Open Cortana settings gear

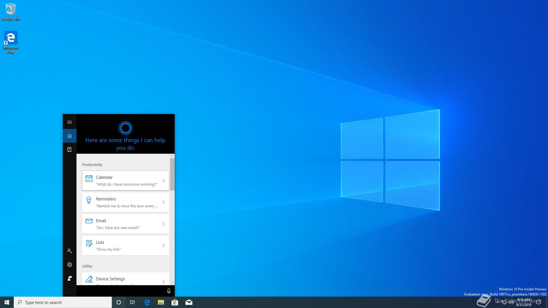coord(69,265)
